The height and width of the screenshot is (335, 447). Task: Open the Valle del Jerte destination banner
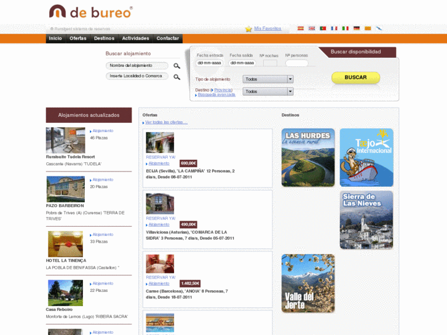pyautogui.click(x=308, y=283)
